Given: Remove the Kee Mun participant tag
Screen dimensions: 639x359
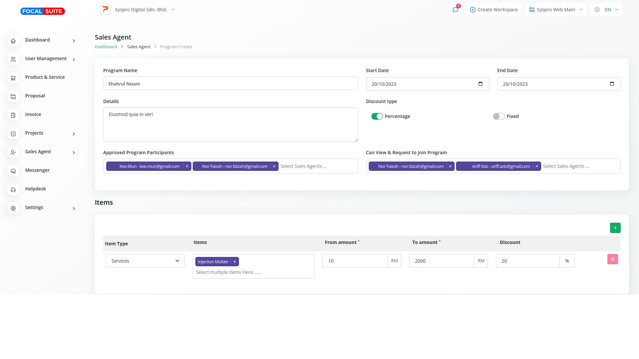Looking at the screenshot, I should click(x=187, y=166).
